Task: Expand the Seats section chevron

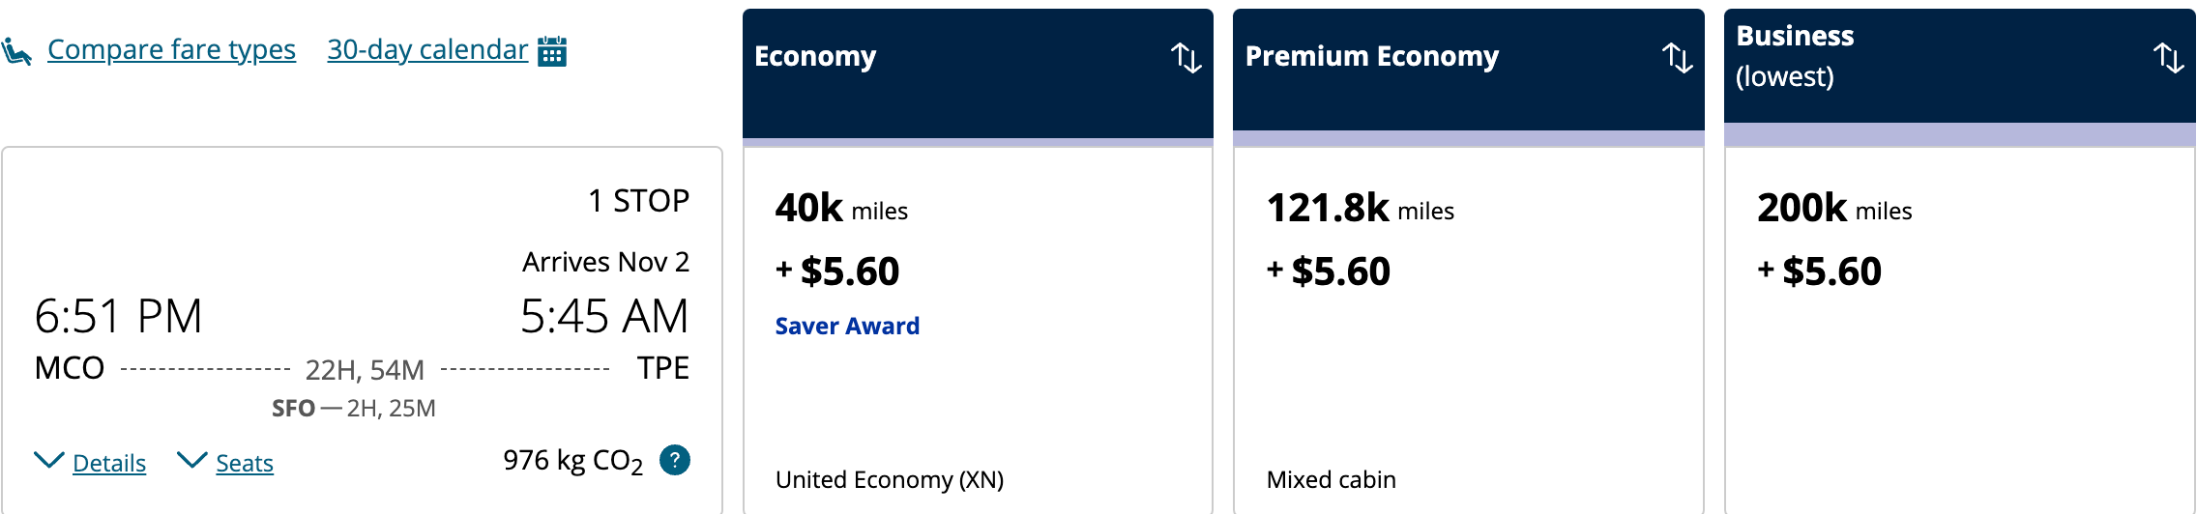Action: click(x=192, y=460)
